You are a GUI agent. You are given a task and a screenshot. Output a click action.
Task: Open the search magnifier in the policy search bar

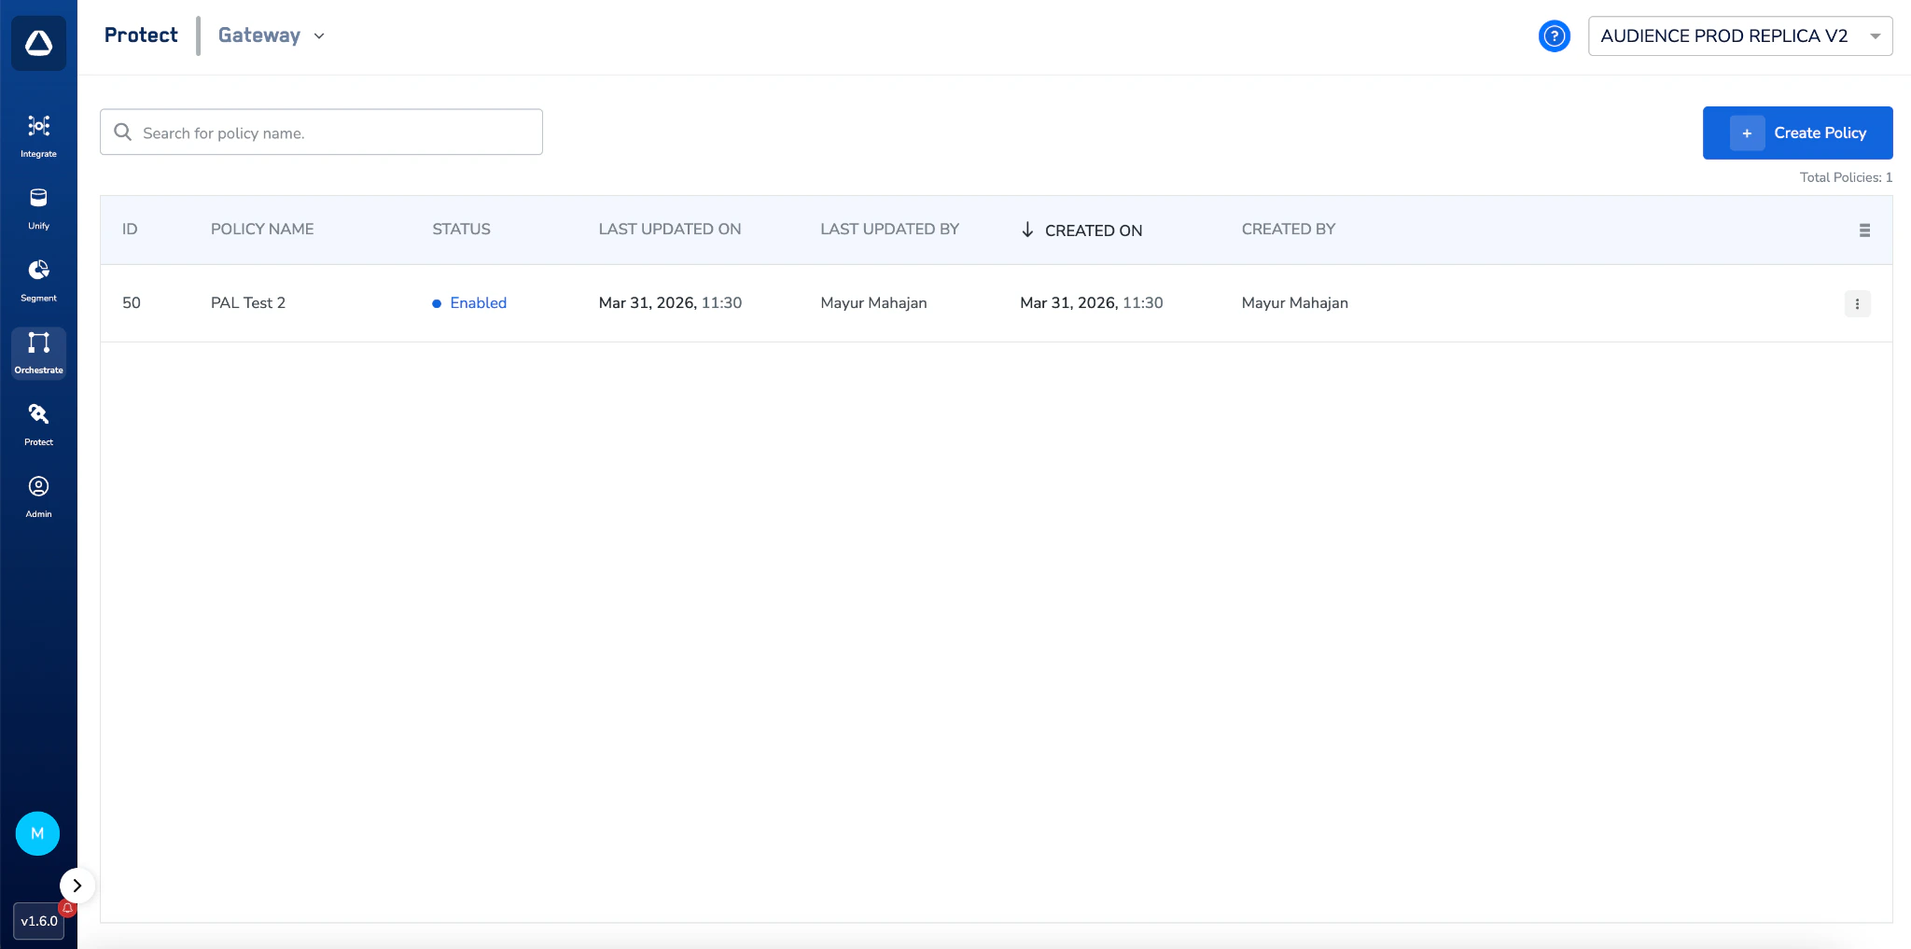click(122, 132)
